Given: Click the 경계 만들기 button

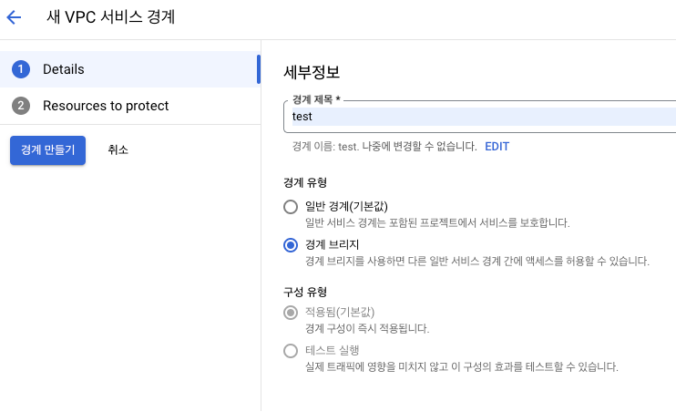Looking at the screenshot, I should pyautogui.click(x=48, y=150).
